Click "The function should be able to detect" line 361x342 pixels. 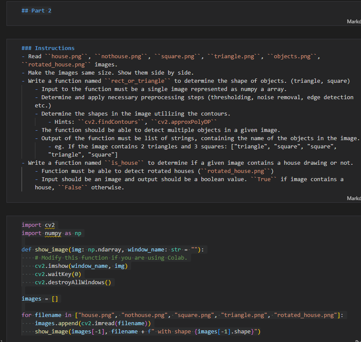[157, 130]
